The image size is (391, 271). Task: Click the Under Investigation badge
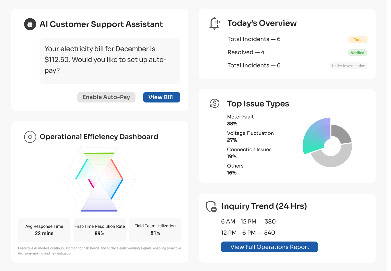point(348,66)
